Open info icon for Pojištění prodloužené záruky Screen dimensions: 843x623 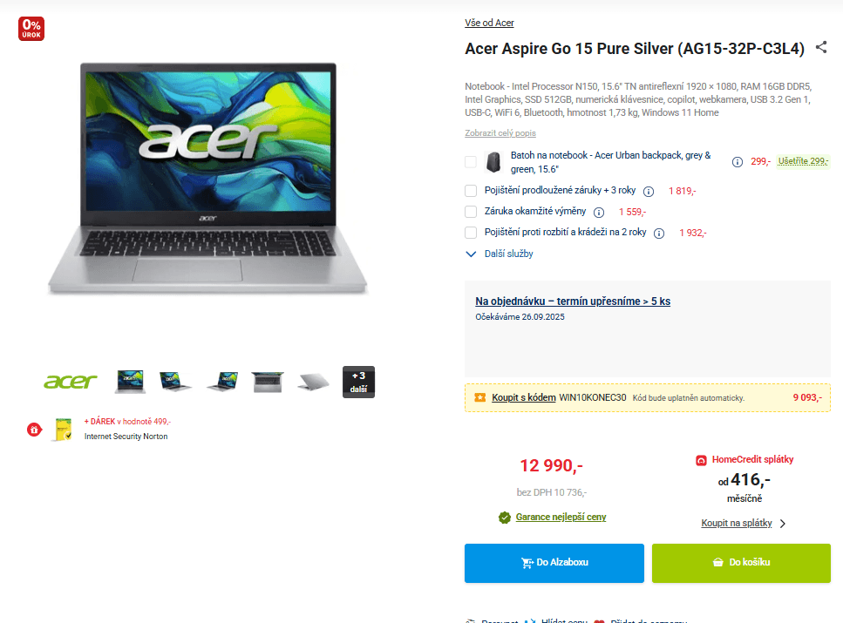[649, 192]
